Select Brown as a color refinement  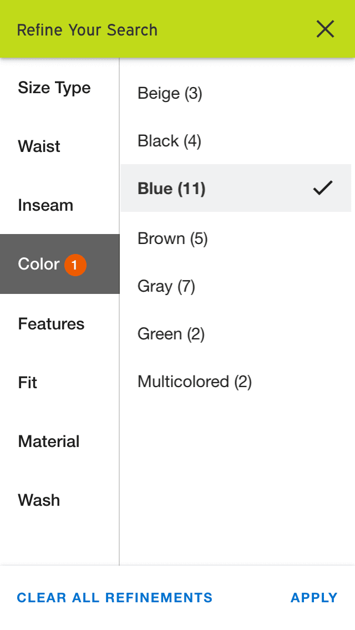pyautogui.click(x=172, y=238)
